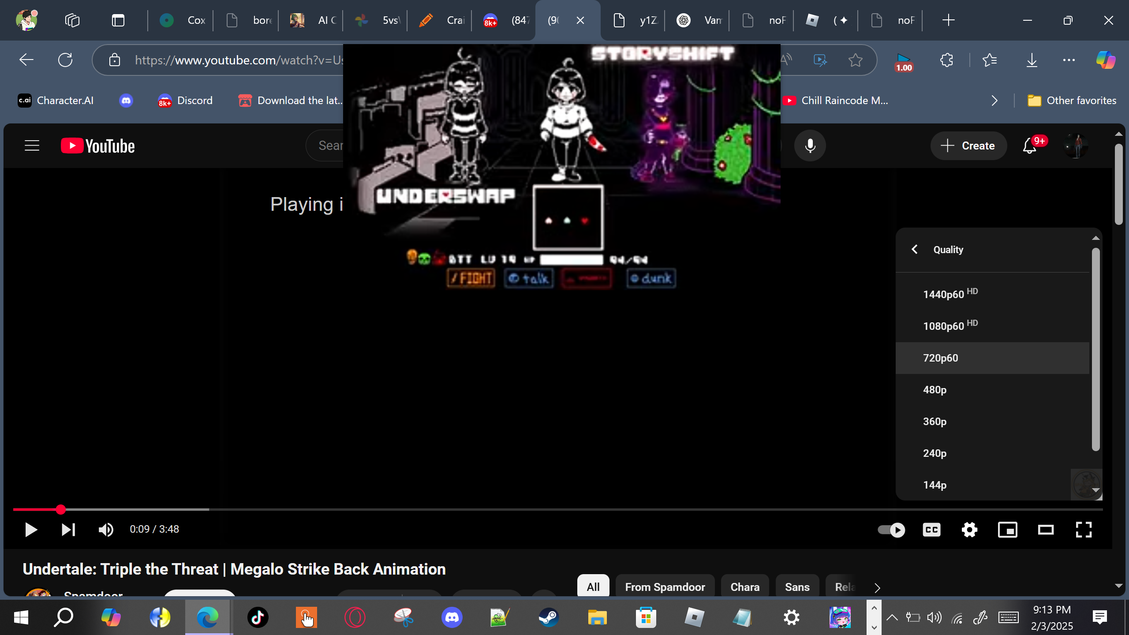
Task: Close the current YouTube tab
Action: pyautogui.click(x=580, y=20)
